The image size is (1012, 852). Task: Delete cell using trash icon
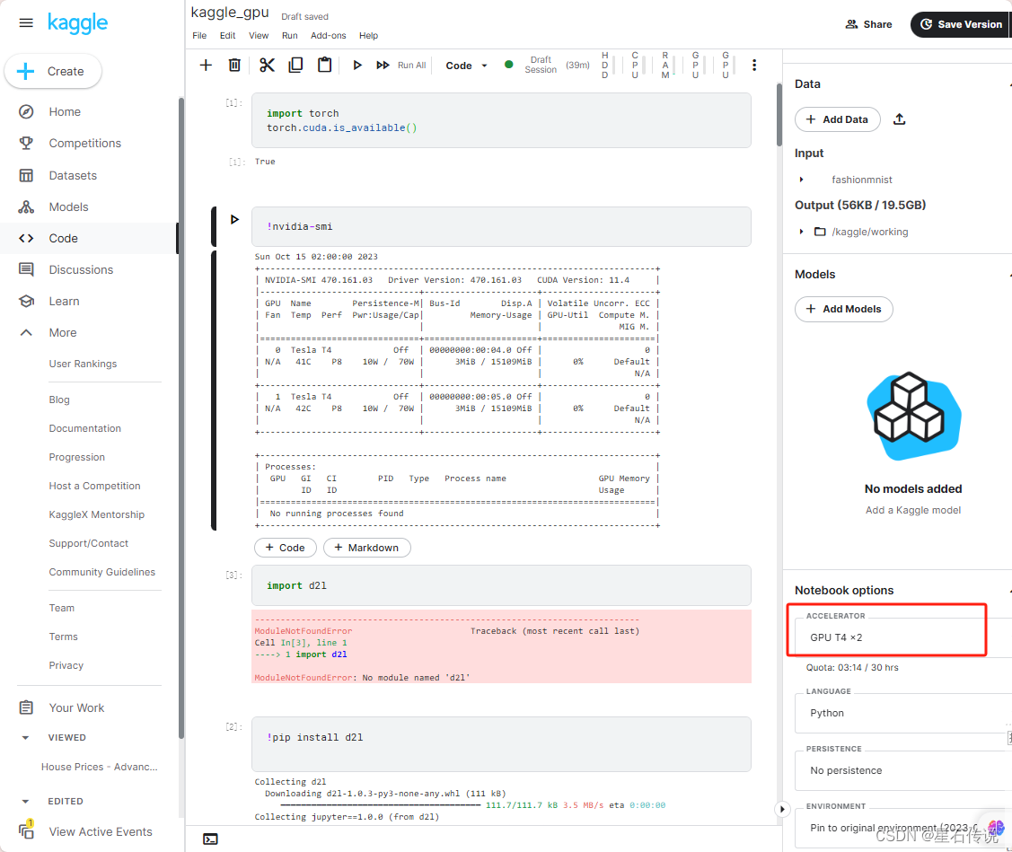pyautogui.click(x=235, y=66)
